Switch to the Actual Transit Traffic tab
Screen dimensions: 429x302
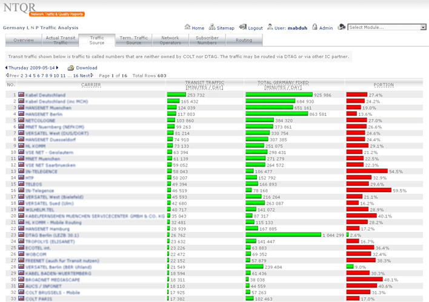[61, 40]
